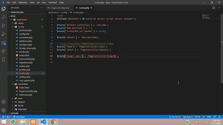Open editor more actions ellipsis
The width and height of the screenshot is (223, 125).
pos(219,8)
